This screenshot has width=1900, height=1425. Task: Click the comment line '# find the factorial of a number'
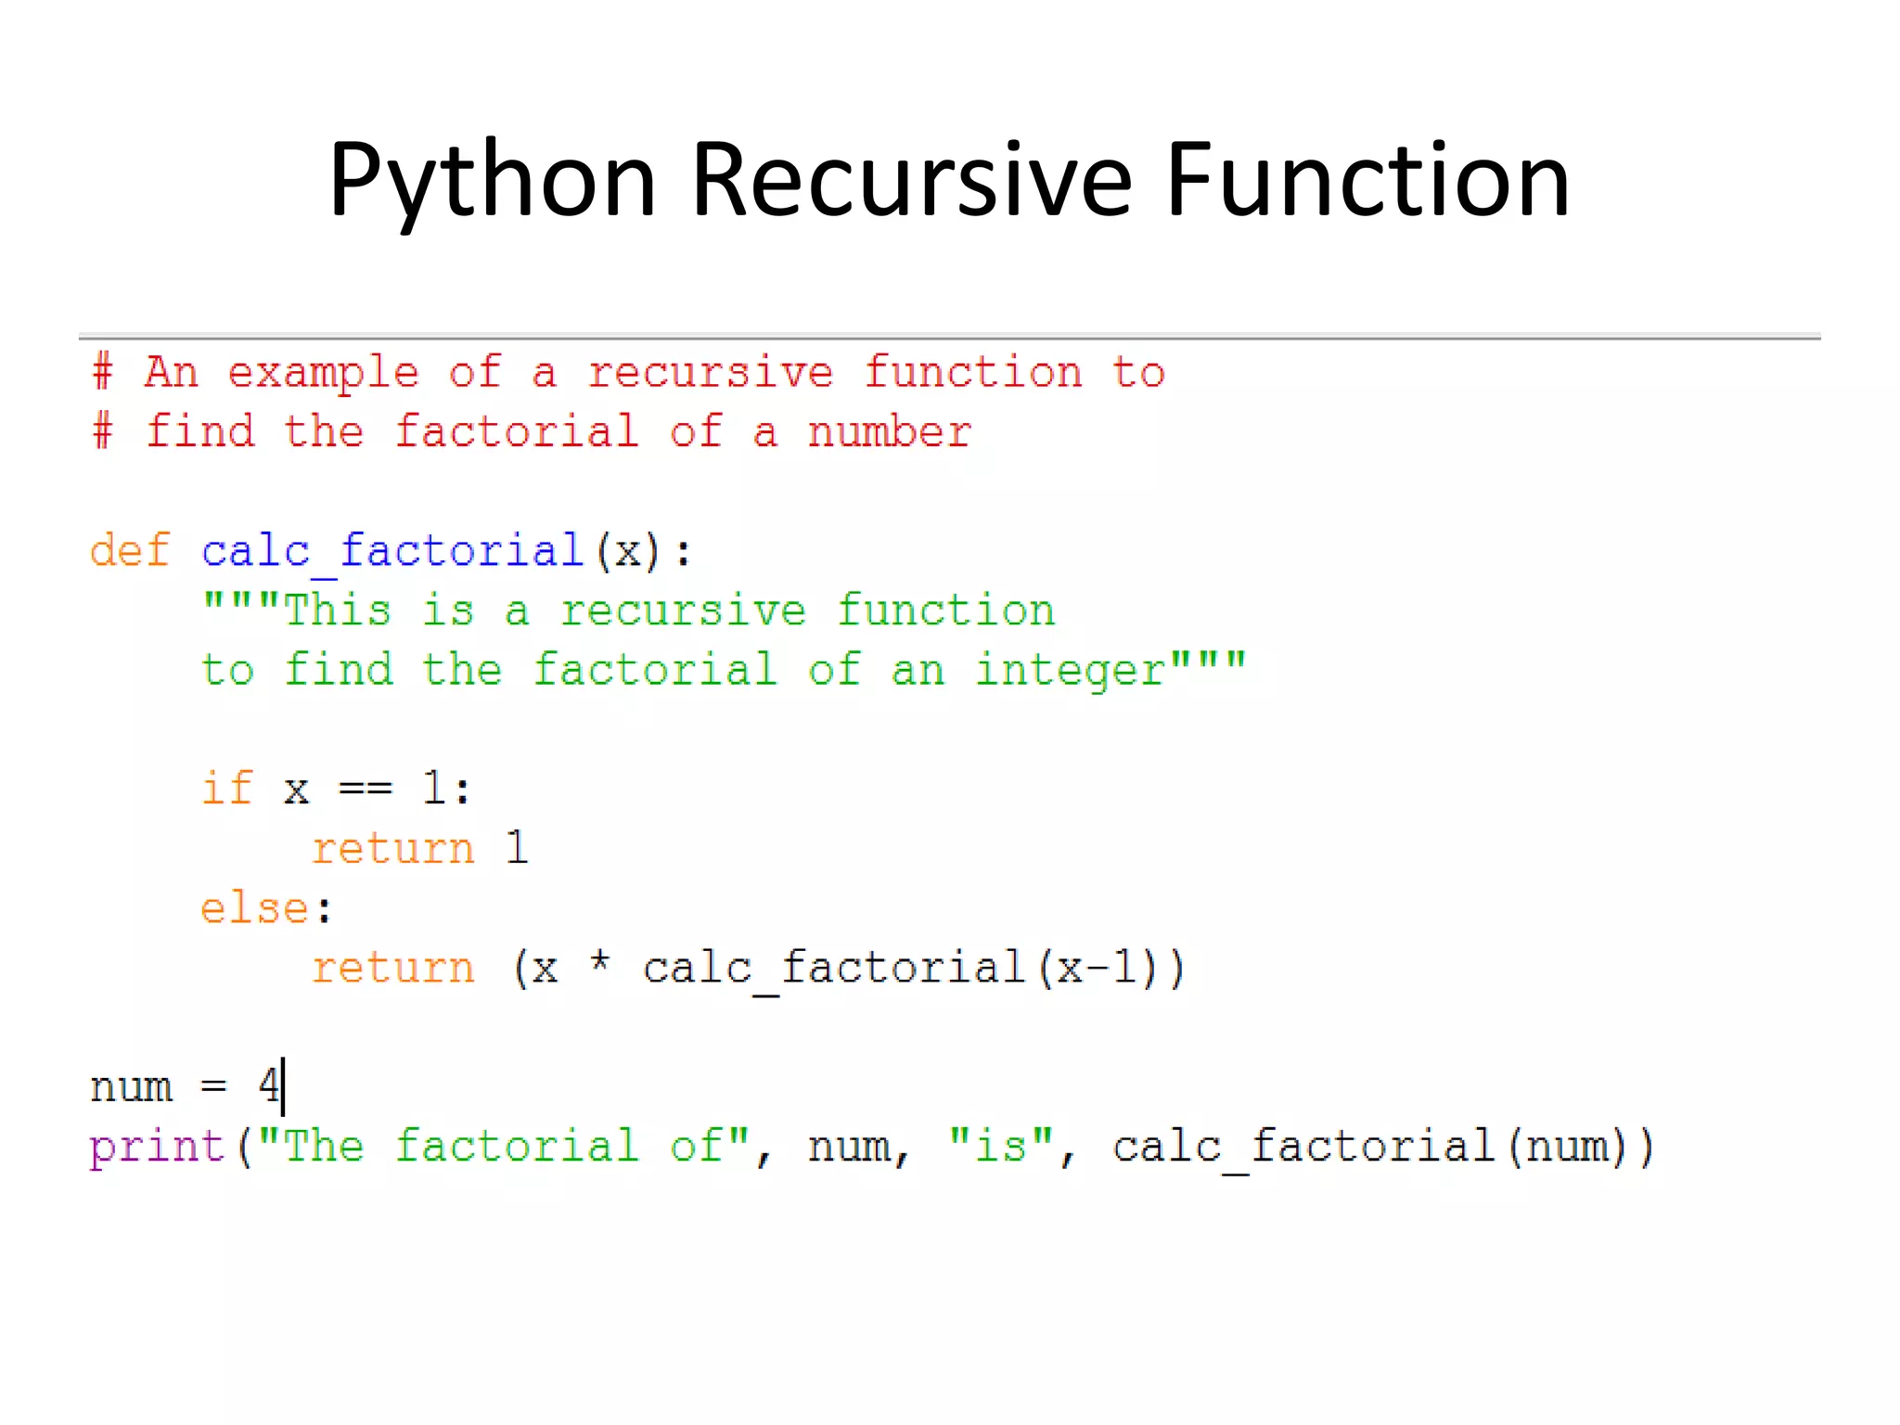pyautogui.click(x=532, y=432)
